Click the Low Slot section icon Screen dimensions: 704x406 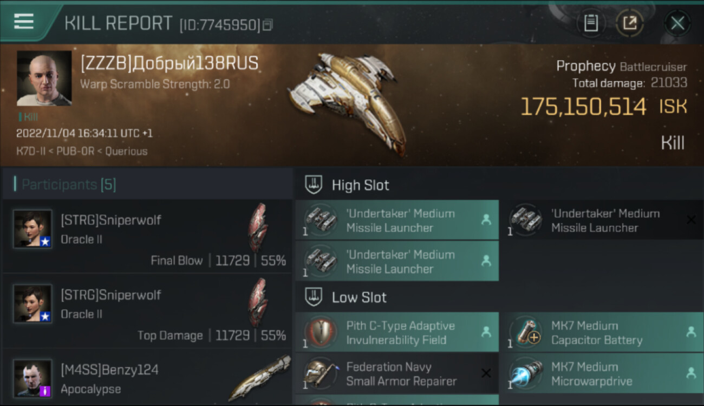point(314,297)
